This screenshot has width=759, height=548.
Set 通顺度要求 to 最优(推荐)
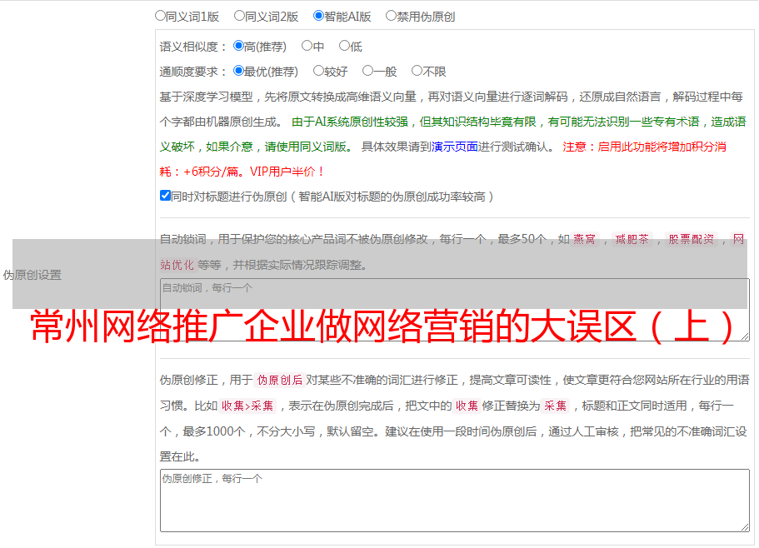pos(238,71)
